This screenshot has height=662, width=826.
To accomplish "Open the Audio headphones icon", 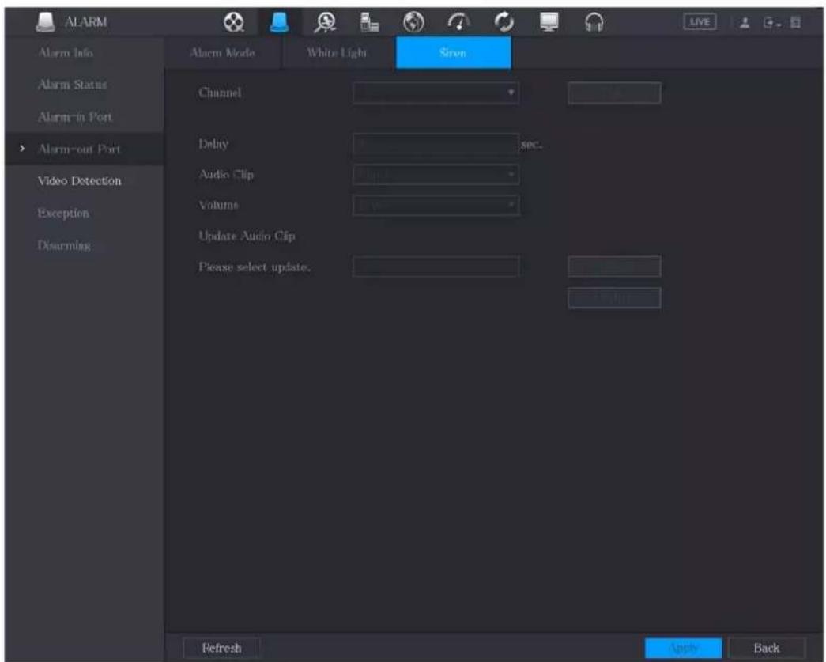I will click(x=594, y=22).
